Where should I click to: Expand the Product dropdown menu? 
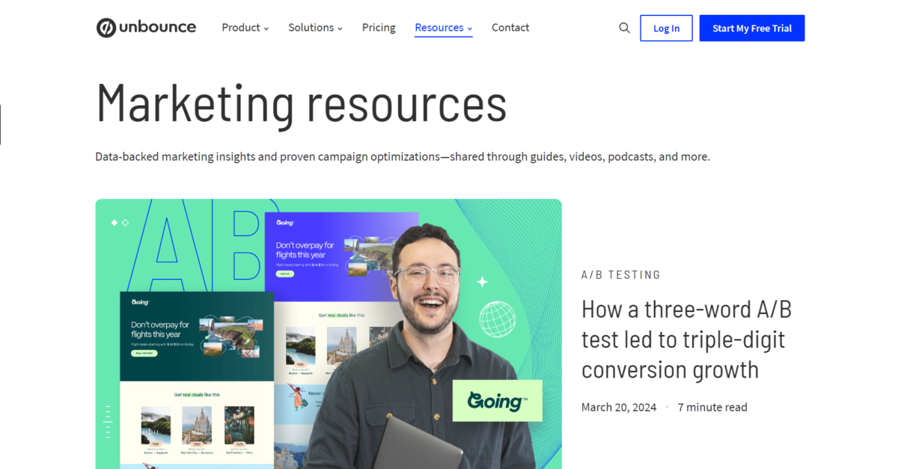tap(245, 28)
